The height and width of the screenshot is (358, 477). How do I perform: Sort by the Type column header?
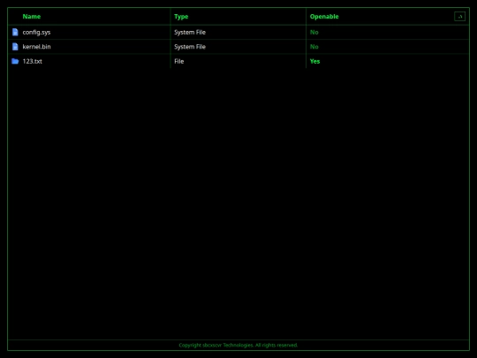181,17
